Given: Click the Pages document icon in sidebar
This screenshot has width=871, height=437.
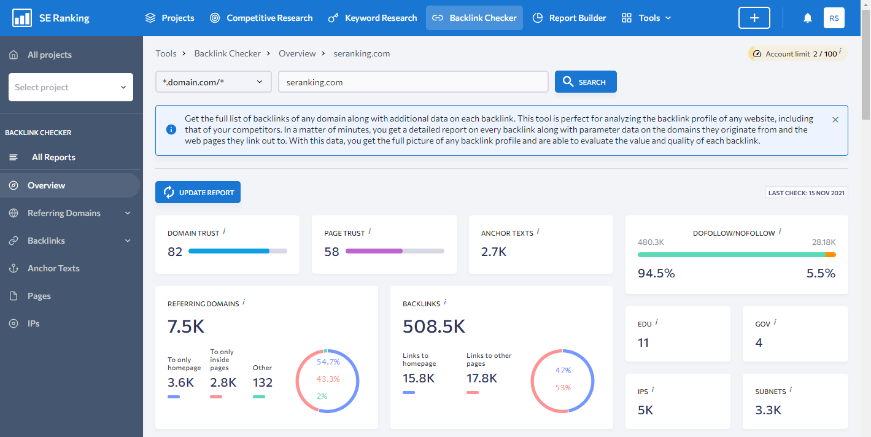Looking at the screenshot, I should click(14, 296).
